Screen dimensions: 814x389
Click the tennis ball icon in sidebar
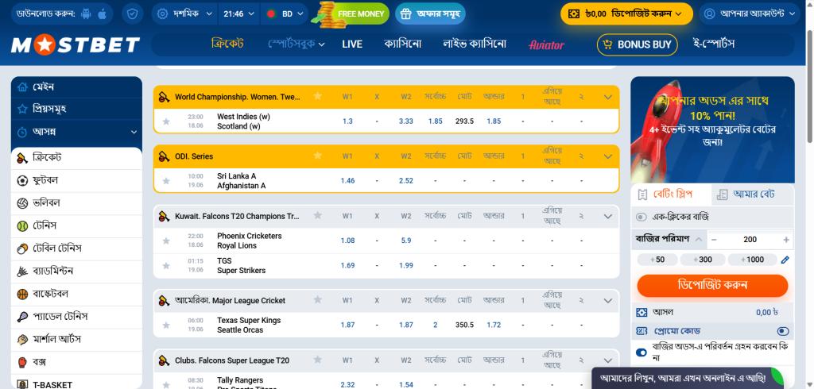point(22,226)
